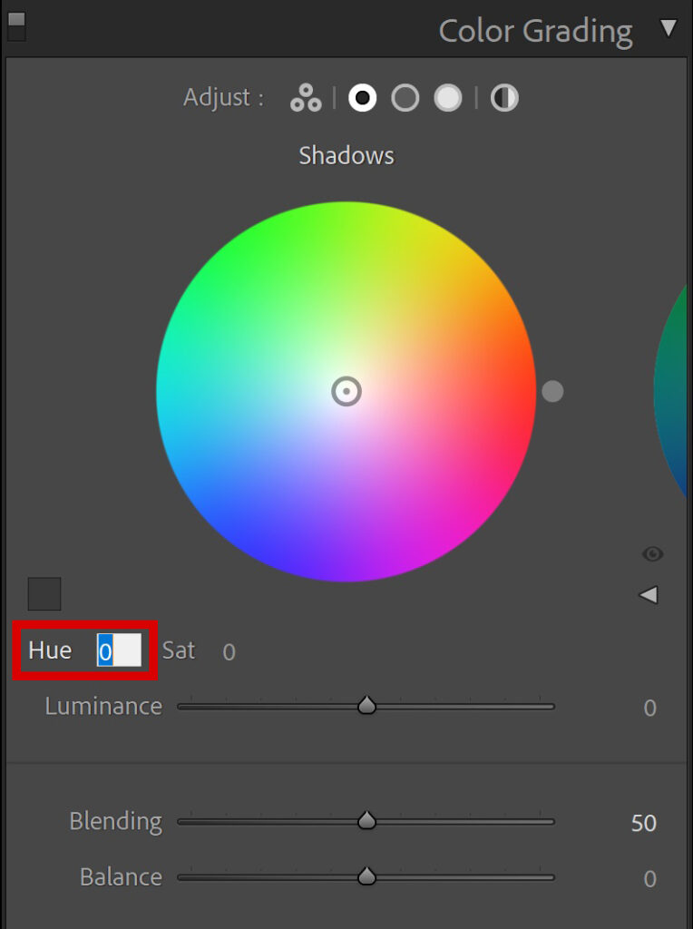This screenshot has height=929, width=693.
Task: Open the Shadows color swatch box
Action: coord(44,593)
